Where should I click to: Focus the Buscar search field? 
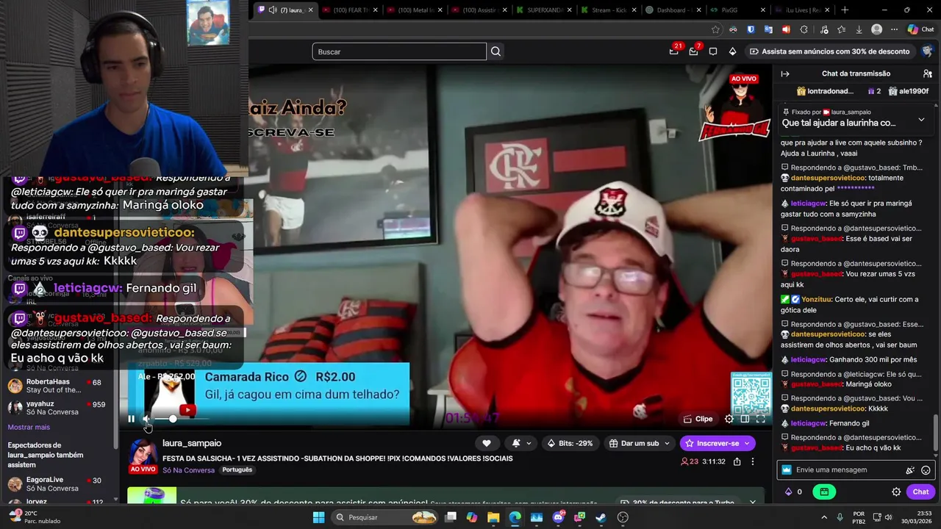tap(399, 51)
